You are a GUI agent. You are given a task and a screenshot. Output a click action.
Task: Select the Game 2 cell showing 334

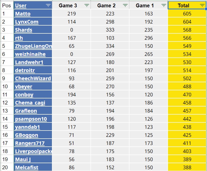pos(110,46)
